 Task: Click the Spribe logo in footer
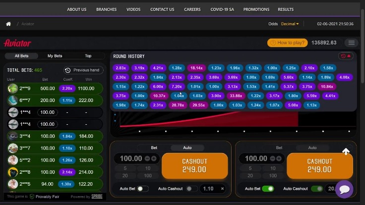(97, 197)
